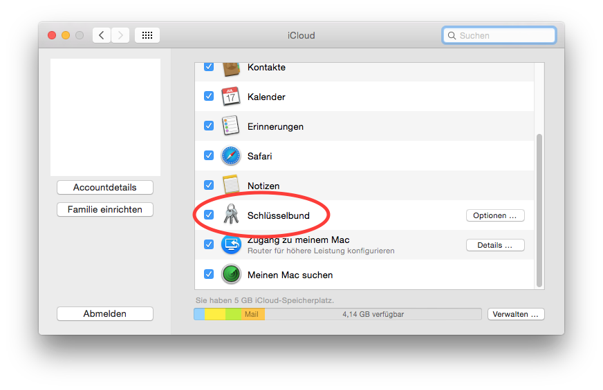Screen dimensions: 603x390
Task: Disable Zugang zu meinem Mac checkbox
Action: (x=209, y=244)
